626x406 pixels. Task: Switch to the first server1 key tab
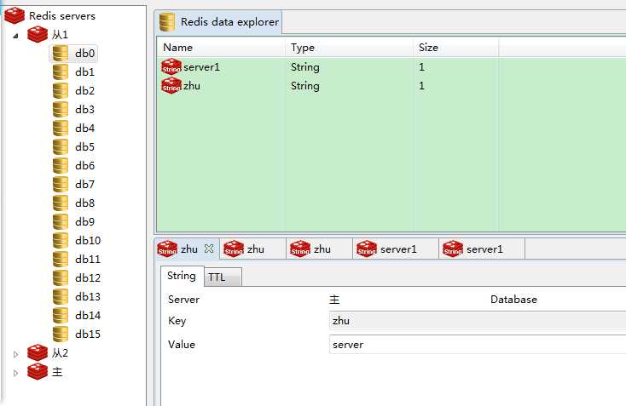click(x=396, y=249)
